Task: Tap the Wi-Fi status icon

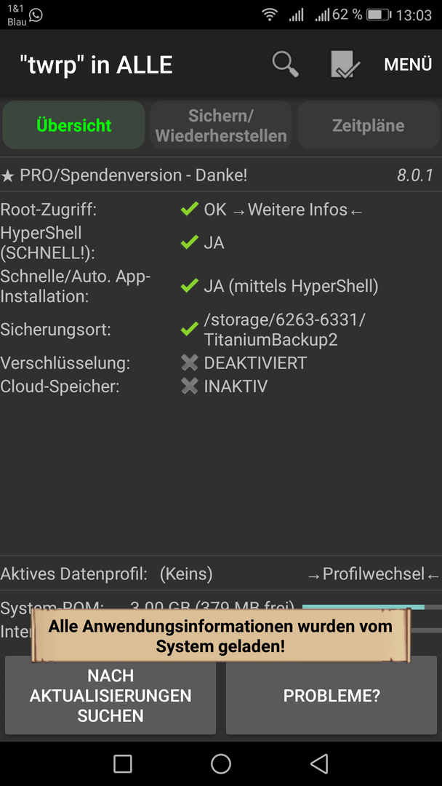Action: (269, 15)
